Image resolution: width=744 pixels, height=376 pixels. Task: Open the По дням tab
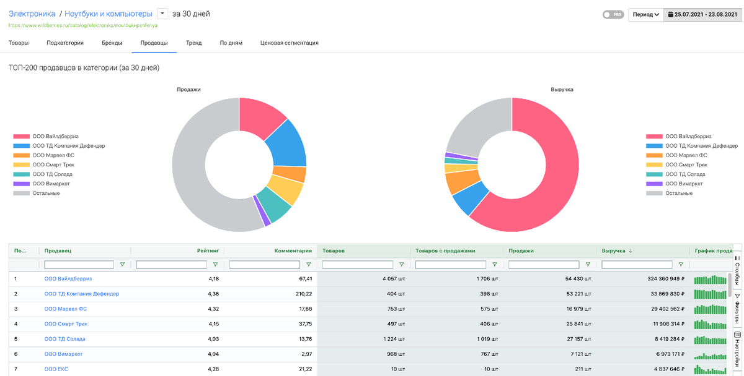[231, 43]
